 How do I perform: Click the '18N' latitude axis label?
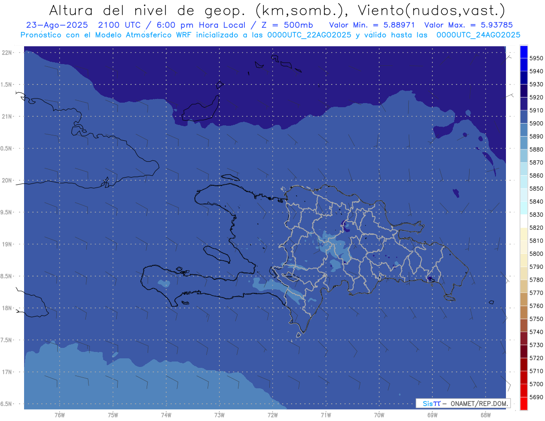(7, 308)
